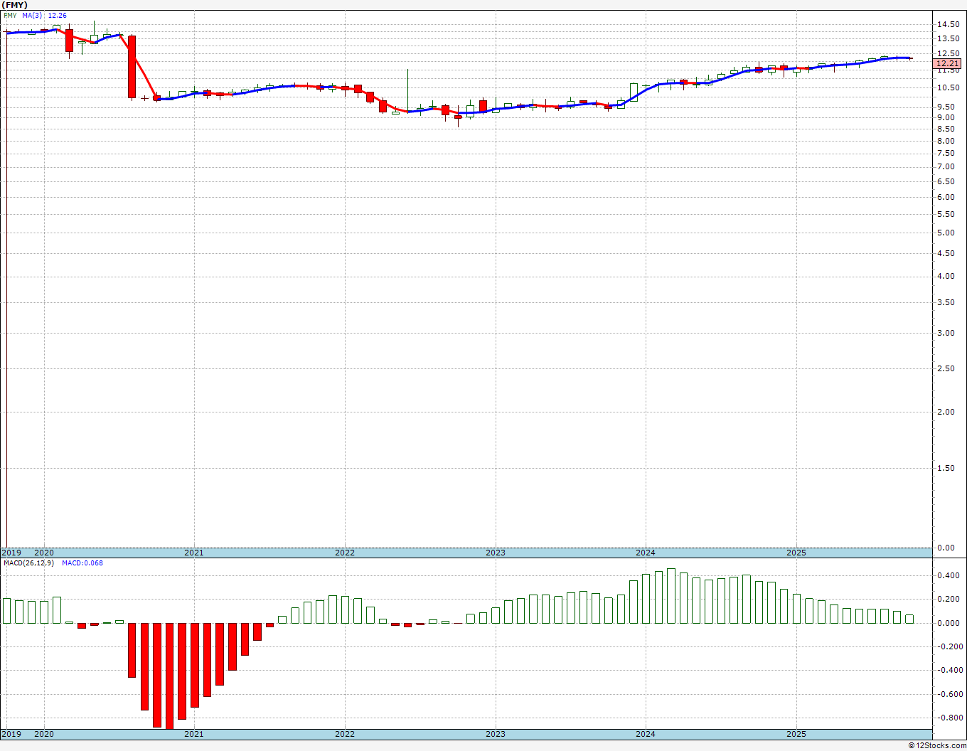The height and width of the screenshot is (751, 967).
Task: Select the FMY legend label beside MA(3)
Action: [x=10, y=15]
